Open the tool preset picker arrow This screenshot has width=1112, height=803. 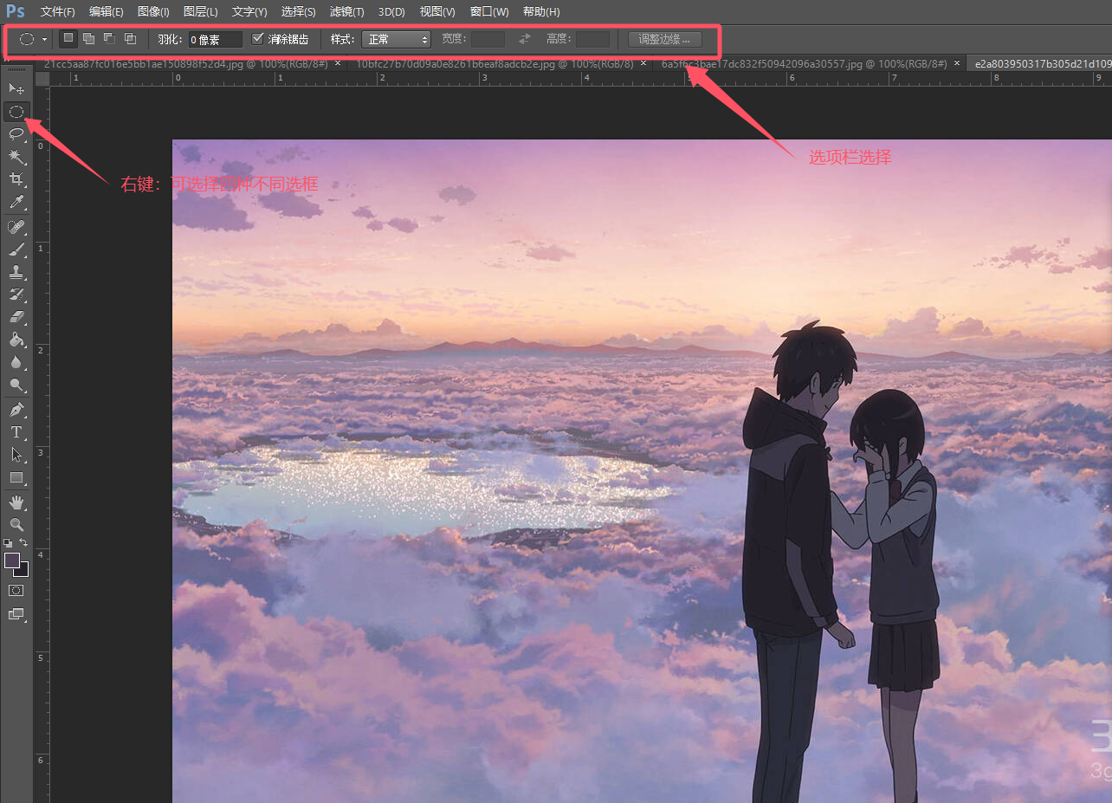click(44, 39)
